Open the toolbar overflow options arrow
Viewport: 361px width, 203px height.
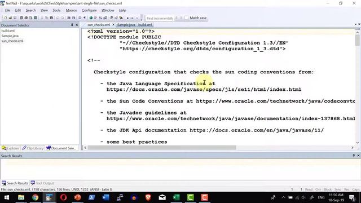point(141,20)
